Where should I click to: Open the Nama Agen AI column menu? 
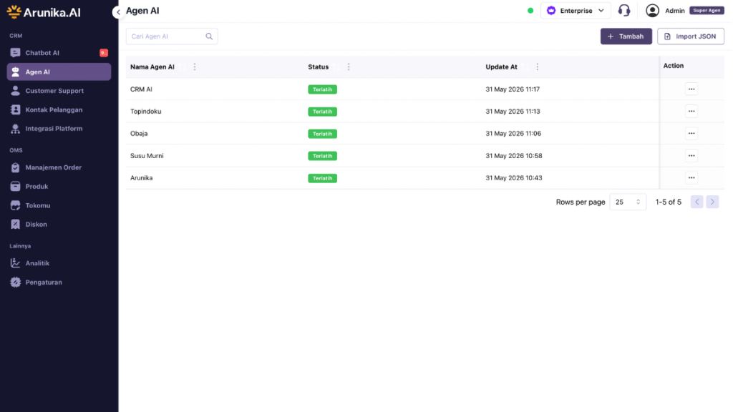tap(195, 67)
